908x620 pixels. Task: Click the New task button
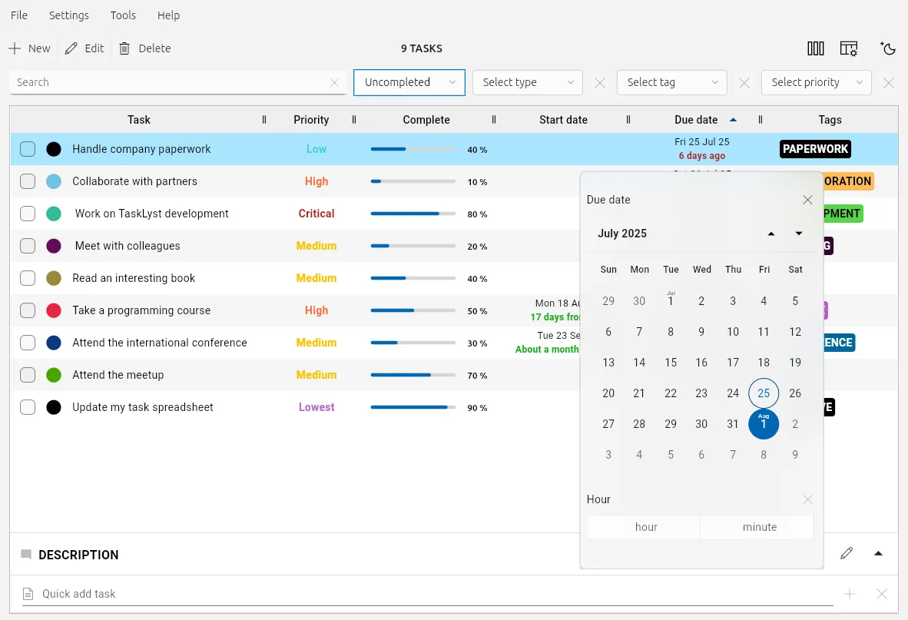[30, 48]
